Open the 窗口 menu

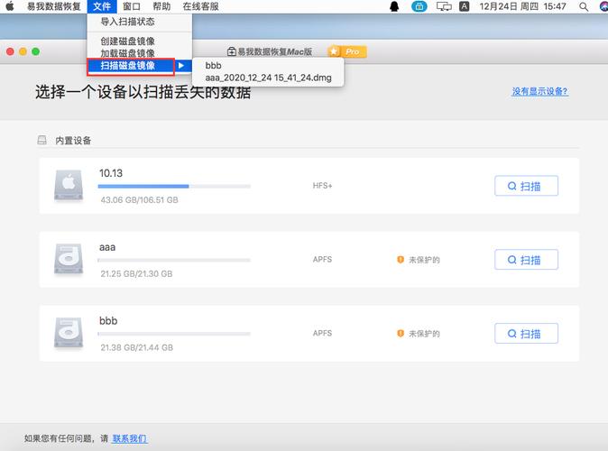pos(132,6)
